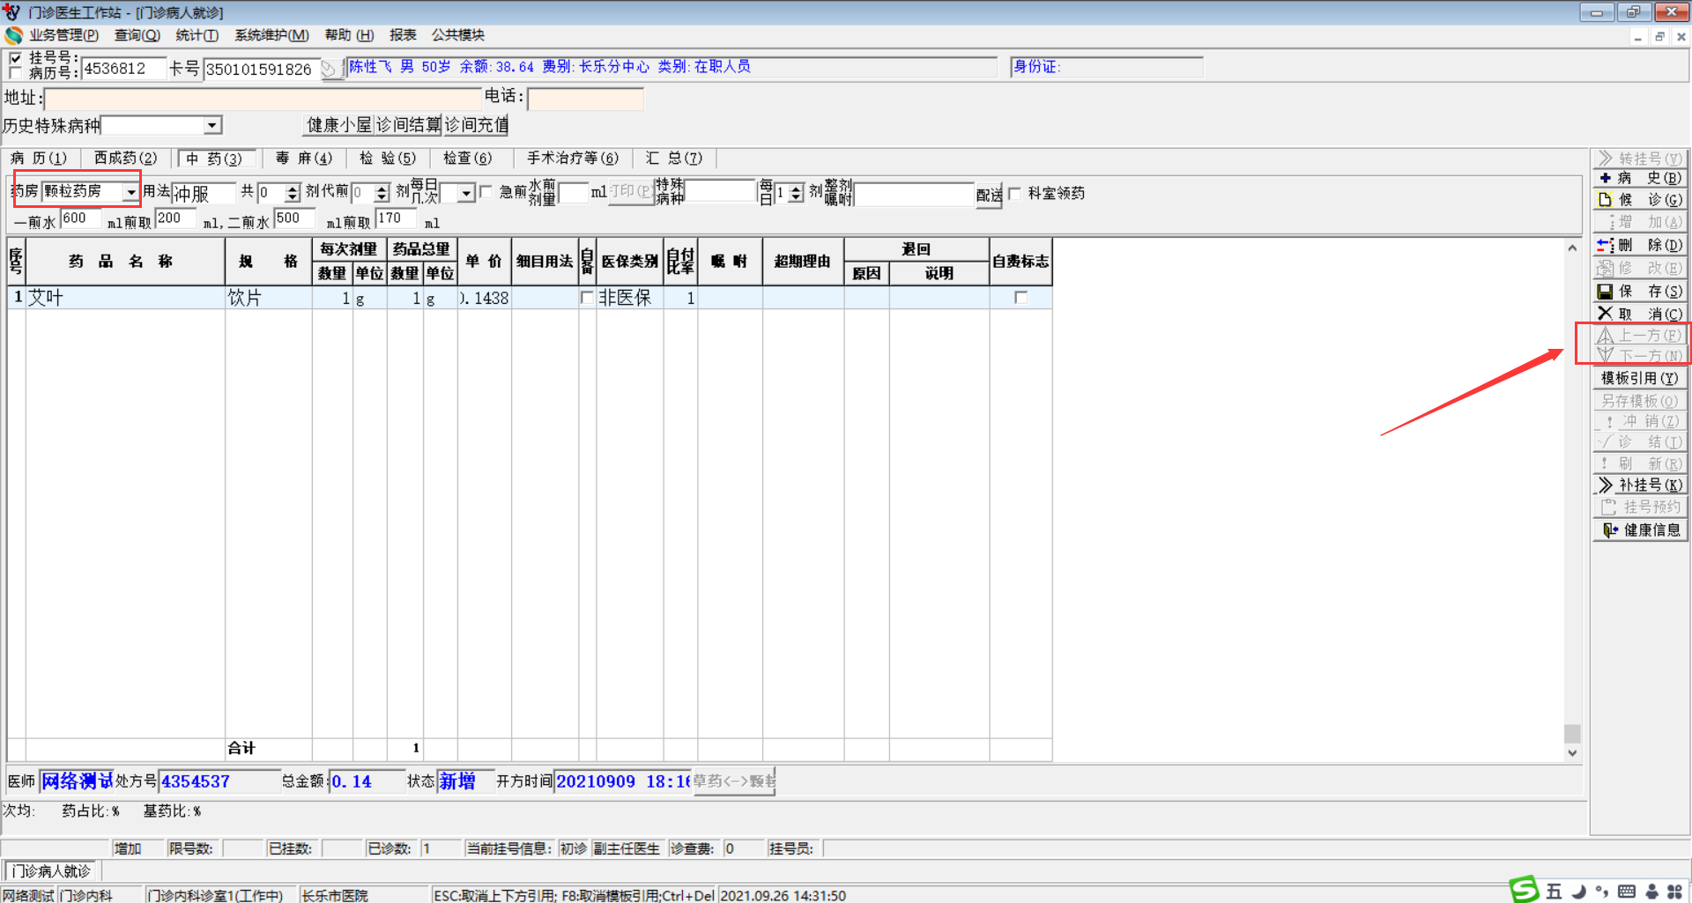Open the 历史特殊病种 dropdown
This screenshot has width=1692, height=903.
click(212, 126)
